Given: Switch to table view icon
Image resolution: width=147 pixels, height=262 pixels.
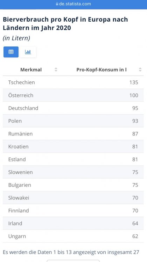Looking at the screenshot, I should [11, 52].
